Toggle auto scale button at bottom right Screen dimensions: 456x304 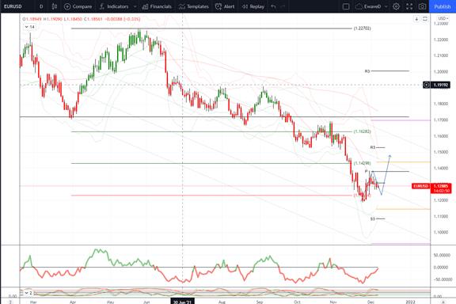point(443,302)
